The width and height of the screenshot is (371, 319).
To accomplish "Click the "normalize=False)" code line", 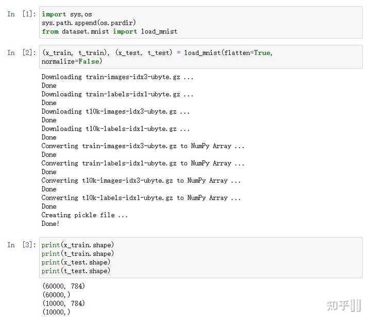I will tap(72, 62).
